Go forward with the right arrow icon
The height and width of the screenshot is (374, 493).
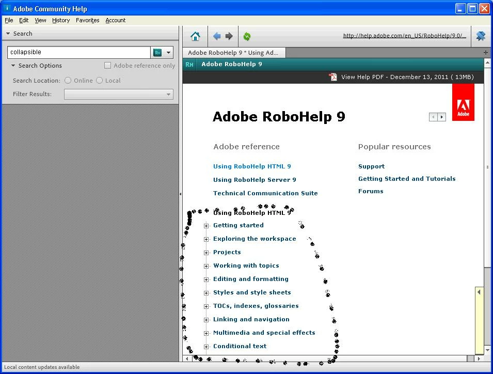click(x=229, y=36)
